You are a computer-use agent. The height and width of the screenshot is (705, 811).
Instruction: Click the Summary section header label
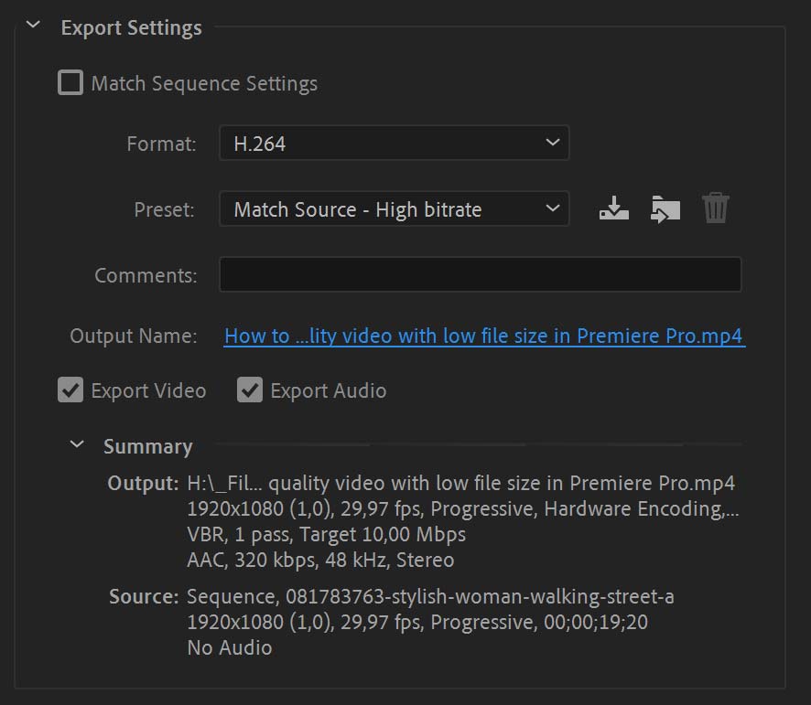click(x=147, y=447)
